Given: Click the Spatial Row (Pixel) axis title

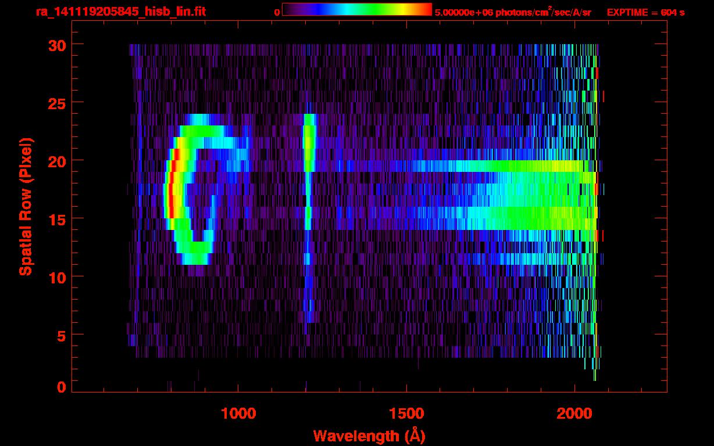Looking at the screenshot, I should tap(26, 206).
